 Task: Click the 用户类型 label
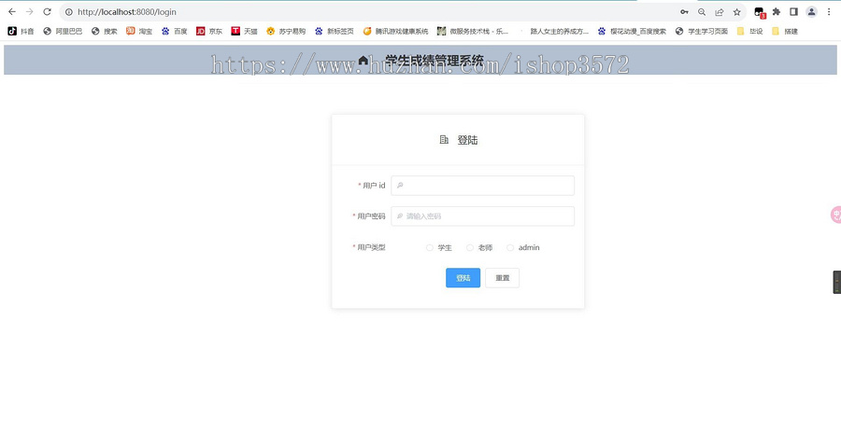371,247
